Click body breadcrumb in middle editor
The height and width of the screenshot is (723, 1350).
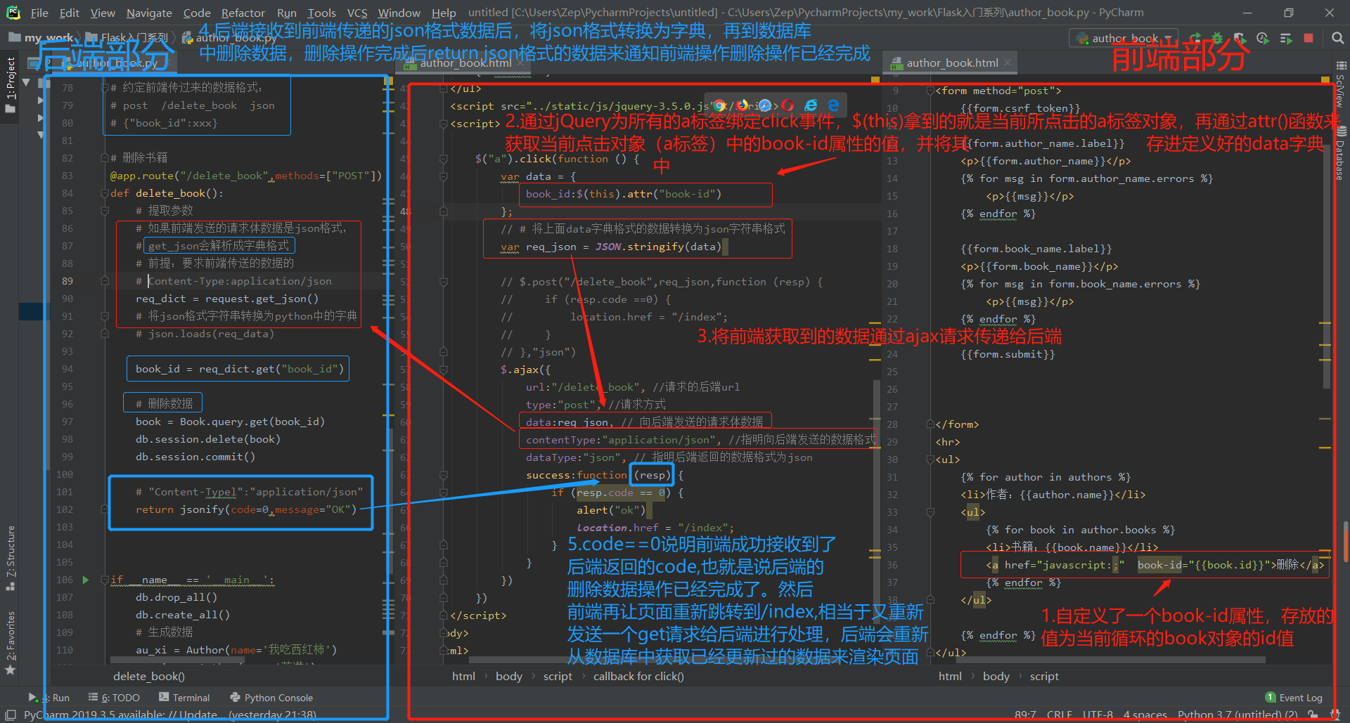coord(508,676)
